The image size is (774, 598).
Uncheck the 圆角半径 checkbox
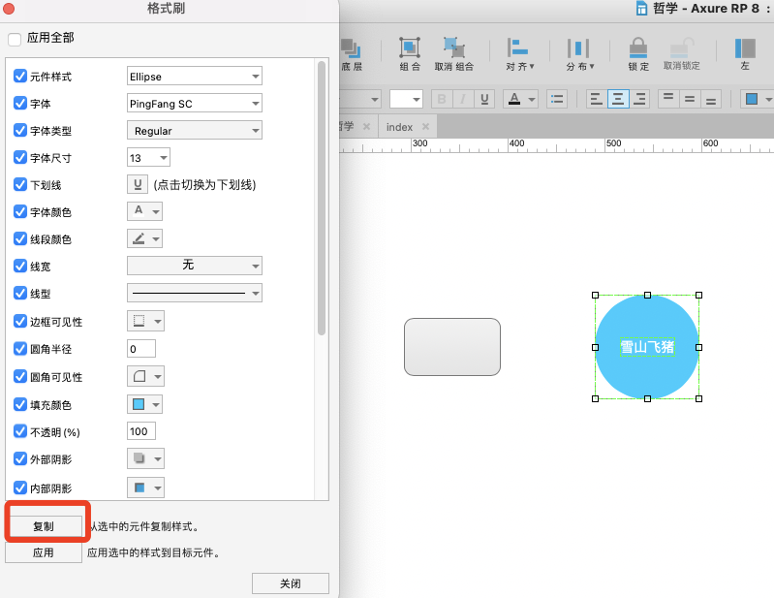pyautogui.click(x=20, y=349)
